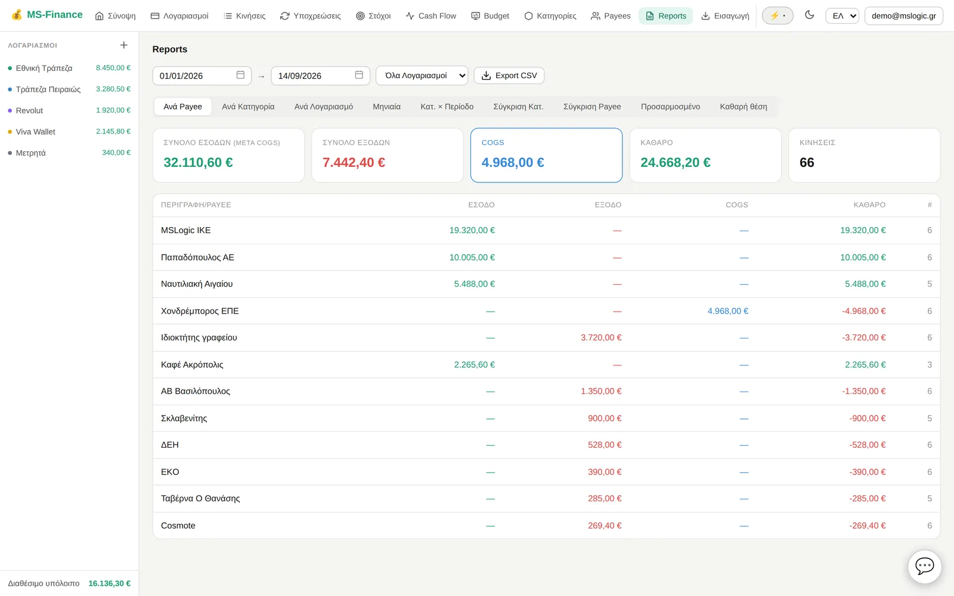Toggle dark mode with the moon icon

[x=809, y=15]
